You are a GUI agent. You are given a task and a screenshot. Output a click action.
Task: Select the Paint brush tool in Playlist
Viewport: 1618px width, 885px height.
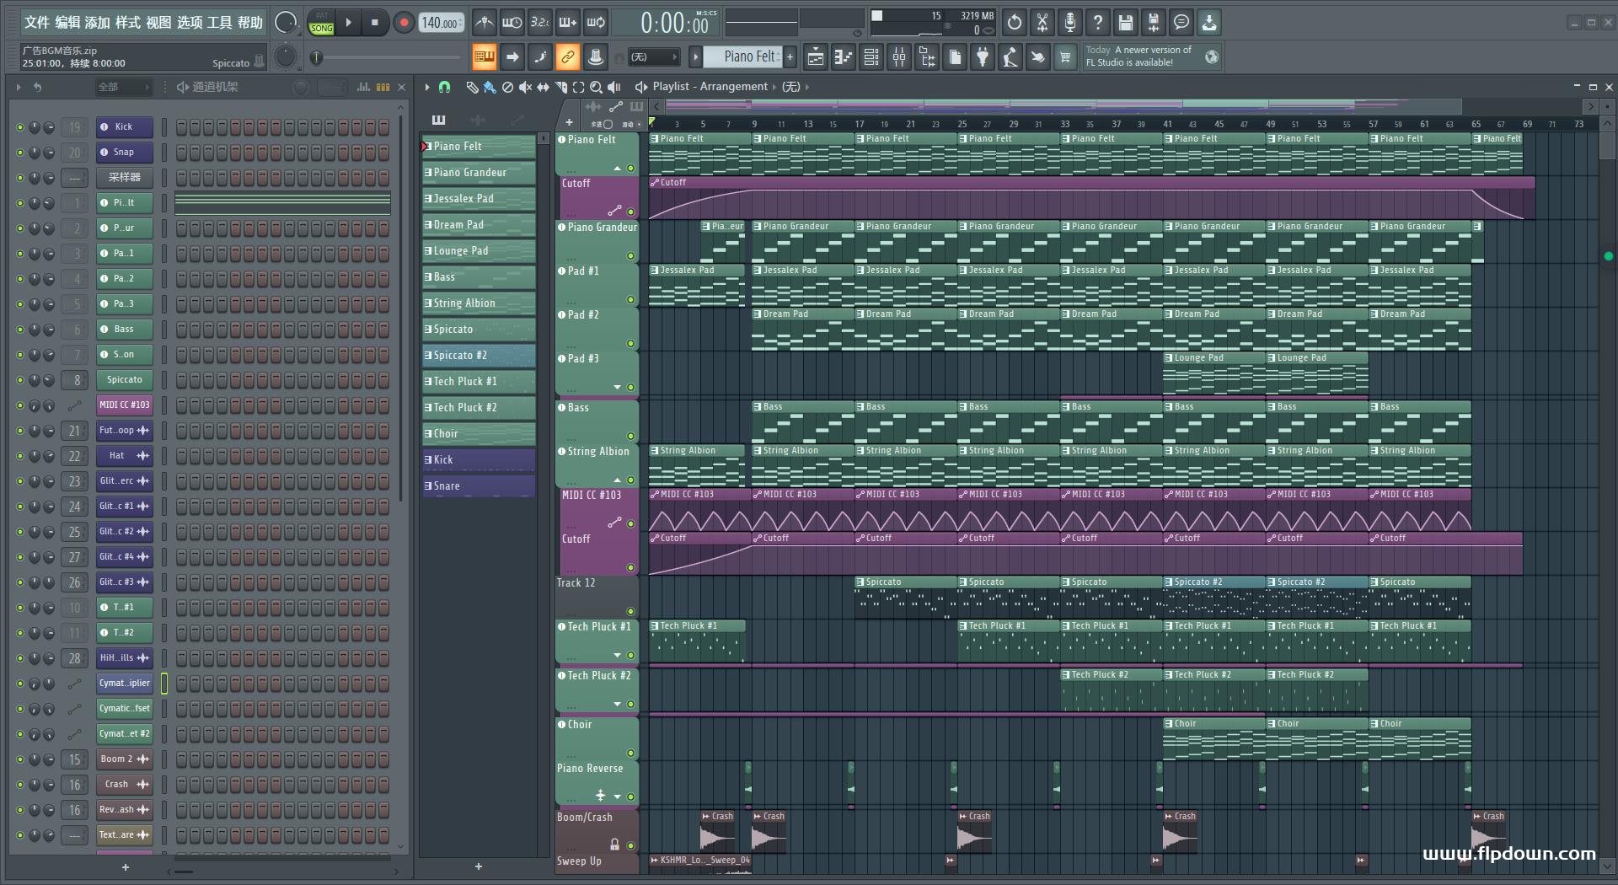coord(490,87)
